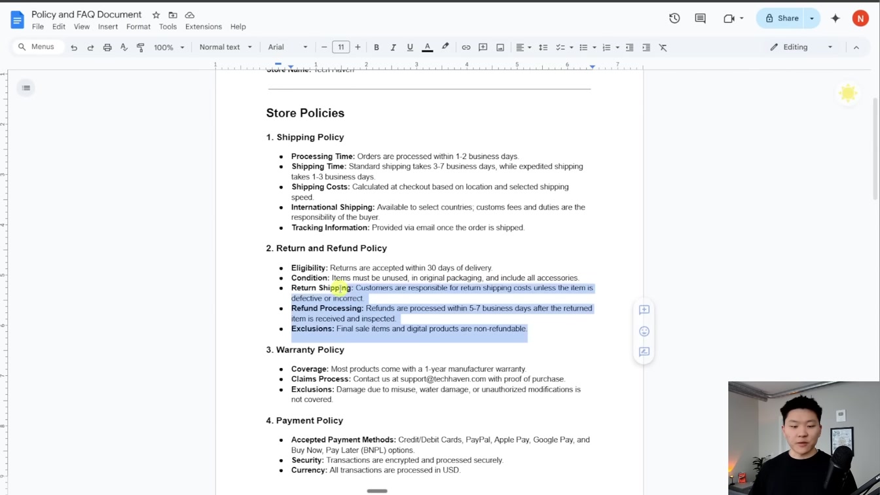Open the Google Docs home icon
The image size is (880, 495).
click(17, 20)
